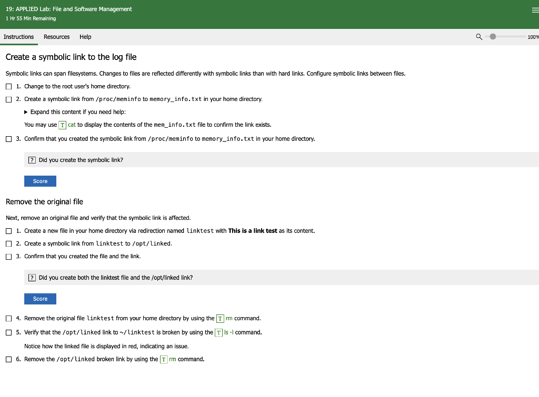Click the first Score button
Screen dimensions: 539x397
coord(39,181)
